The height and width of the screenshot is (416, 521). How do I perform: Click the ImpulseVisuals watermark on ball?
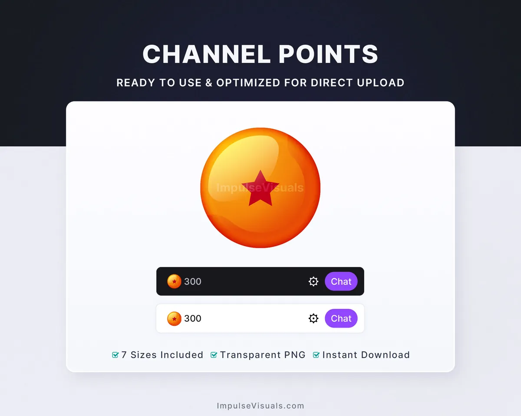[260, 188]
